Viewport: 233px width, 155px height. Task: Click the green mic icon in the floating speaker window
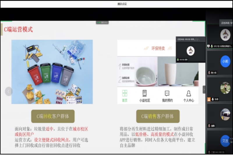pos(178,60)
